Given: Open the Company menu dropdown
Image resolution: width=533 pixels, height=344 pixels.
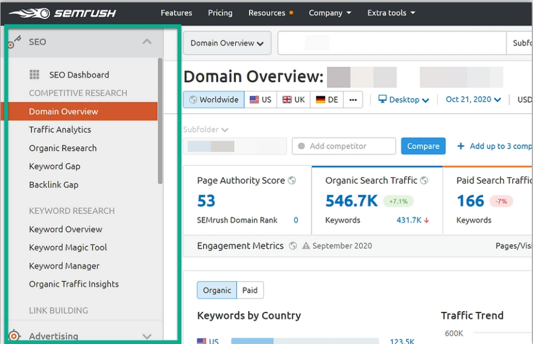Looking at the screenshot, I should [x=330, y=13].
